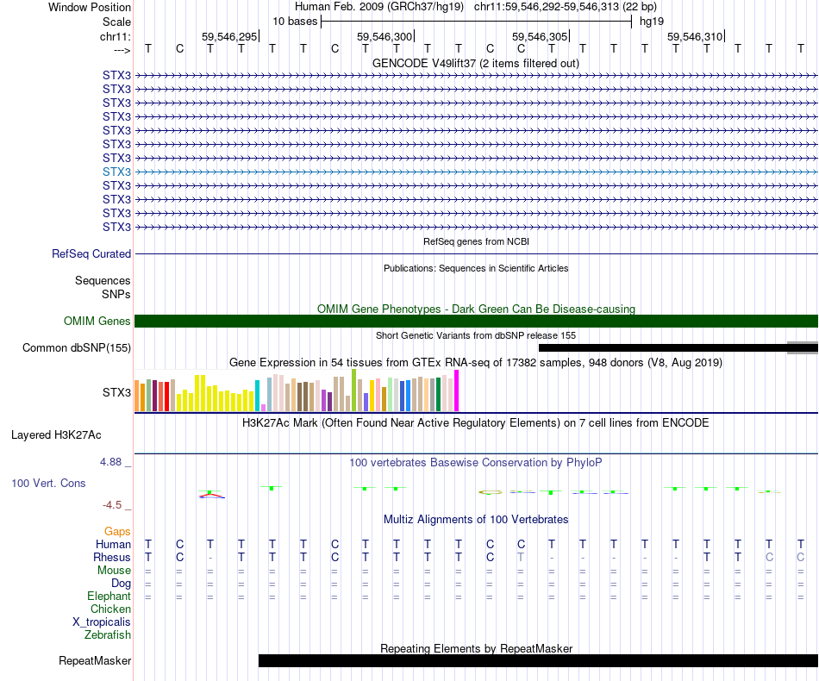Open 100 vertebrates Basewise Conservation title
Screen dimensions: 819x681
(x=476, y=463)
